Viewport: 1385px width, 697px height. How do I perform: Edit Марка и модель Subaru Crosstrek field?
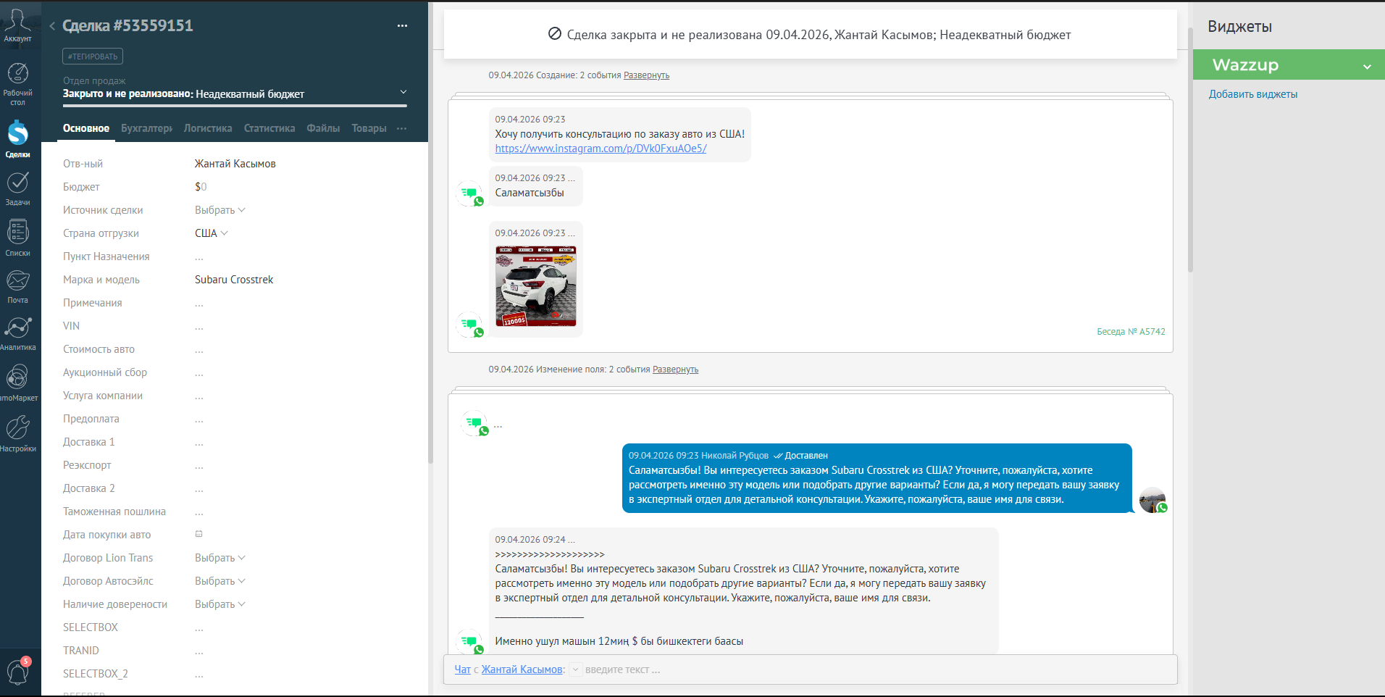pos(234,280)
